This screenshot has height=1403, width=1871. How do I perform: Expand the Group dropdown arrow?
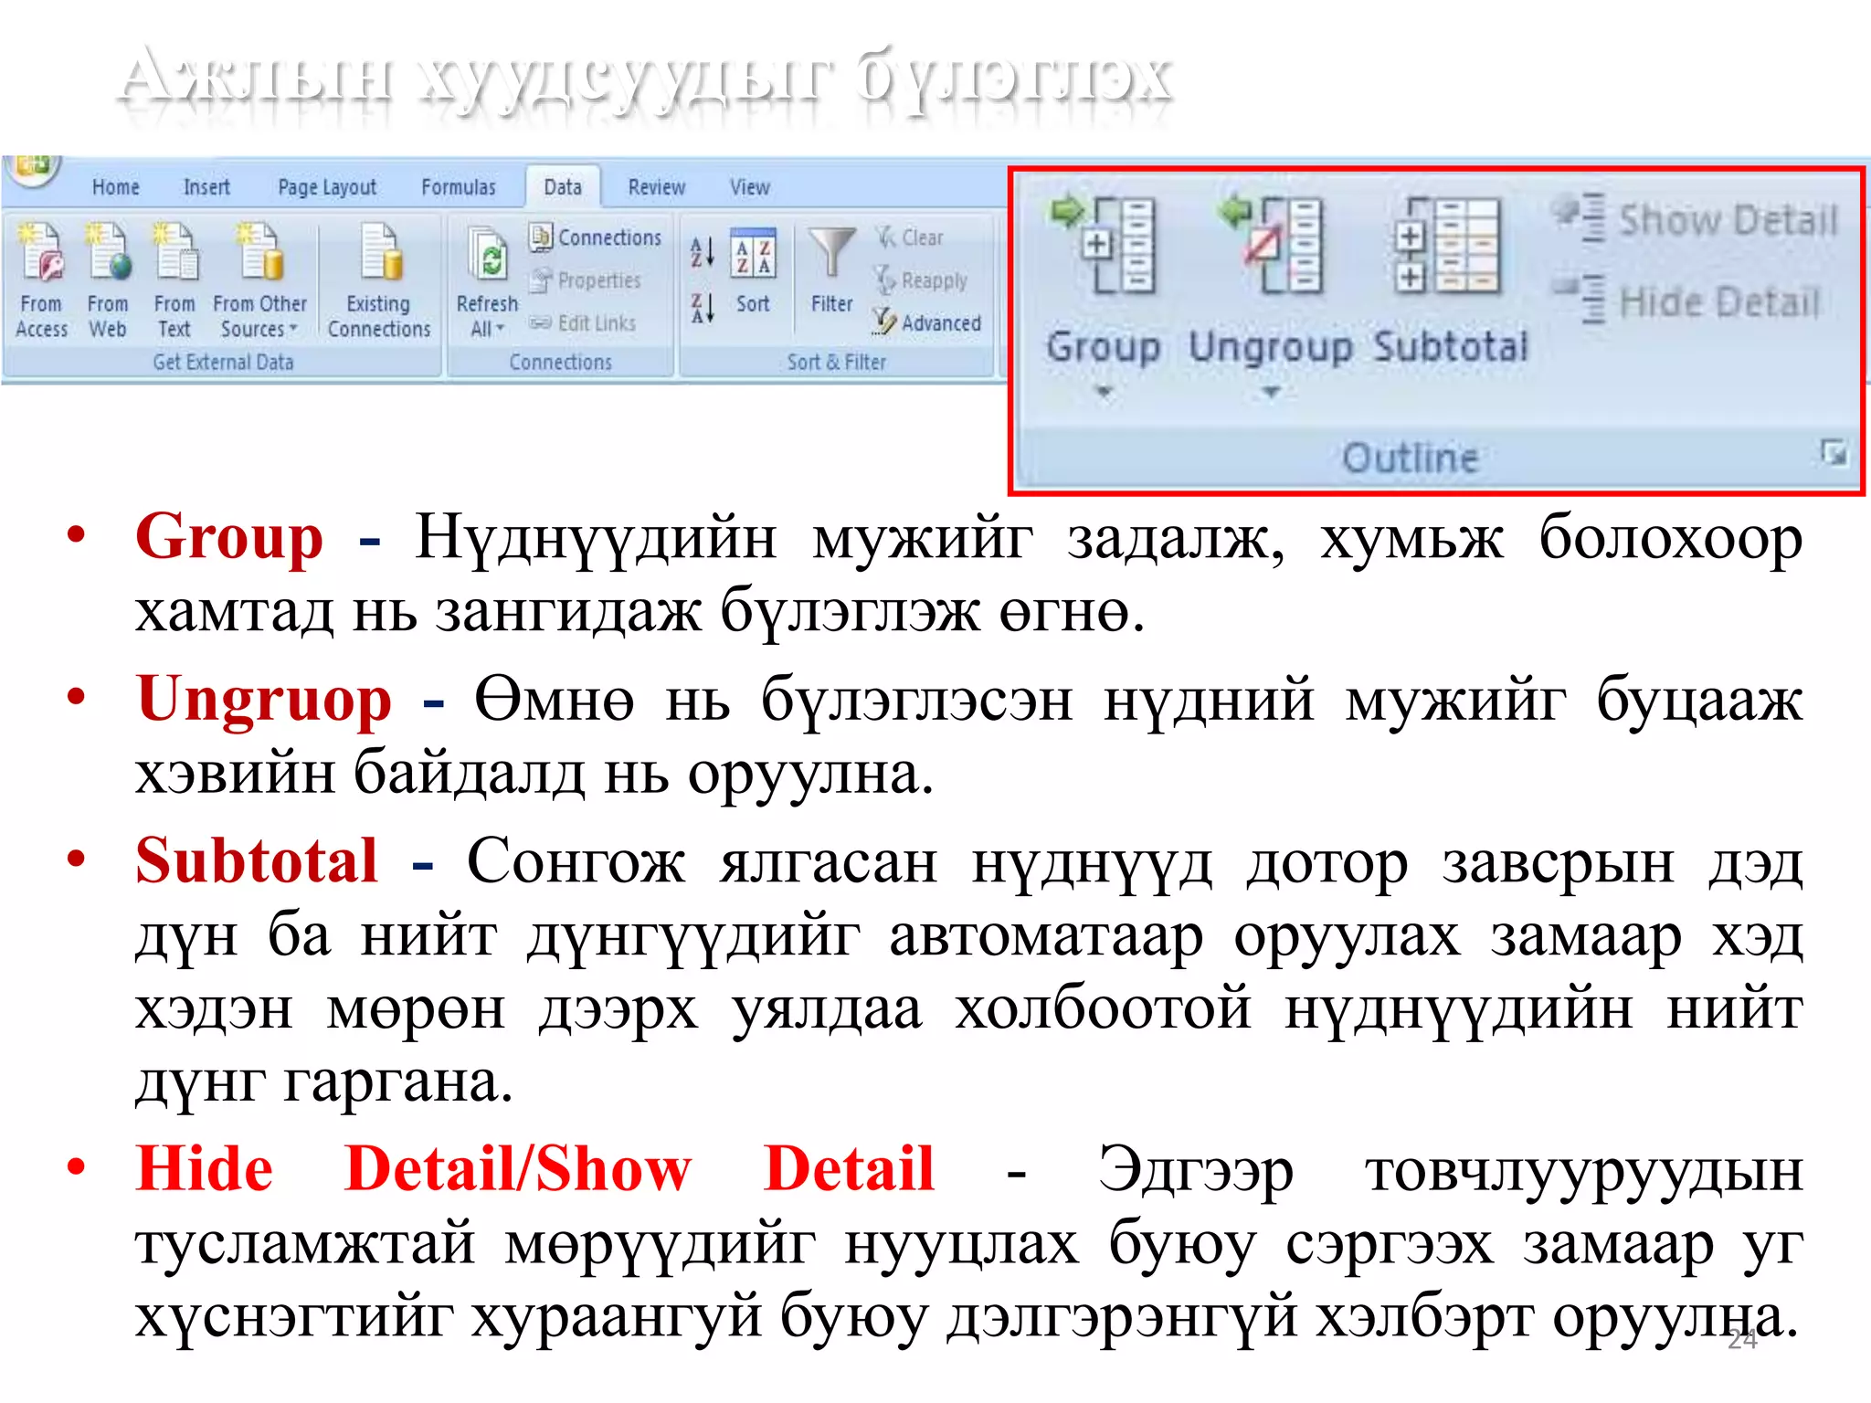tap(1104, 393)
